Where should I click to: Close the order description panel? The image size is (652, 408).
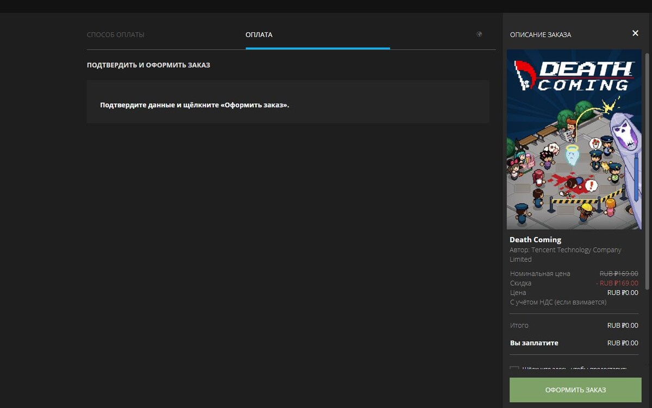[635, 33]
